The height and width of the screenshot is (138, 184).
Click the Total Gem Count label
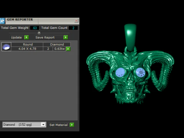click(54, 28)
